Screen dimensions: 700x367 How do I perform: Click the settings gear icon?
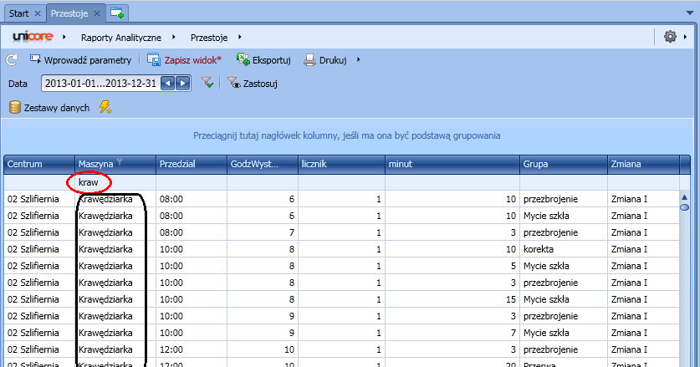point(670,37)
